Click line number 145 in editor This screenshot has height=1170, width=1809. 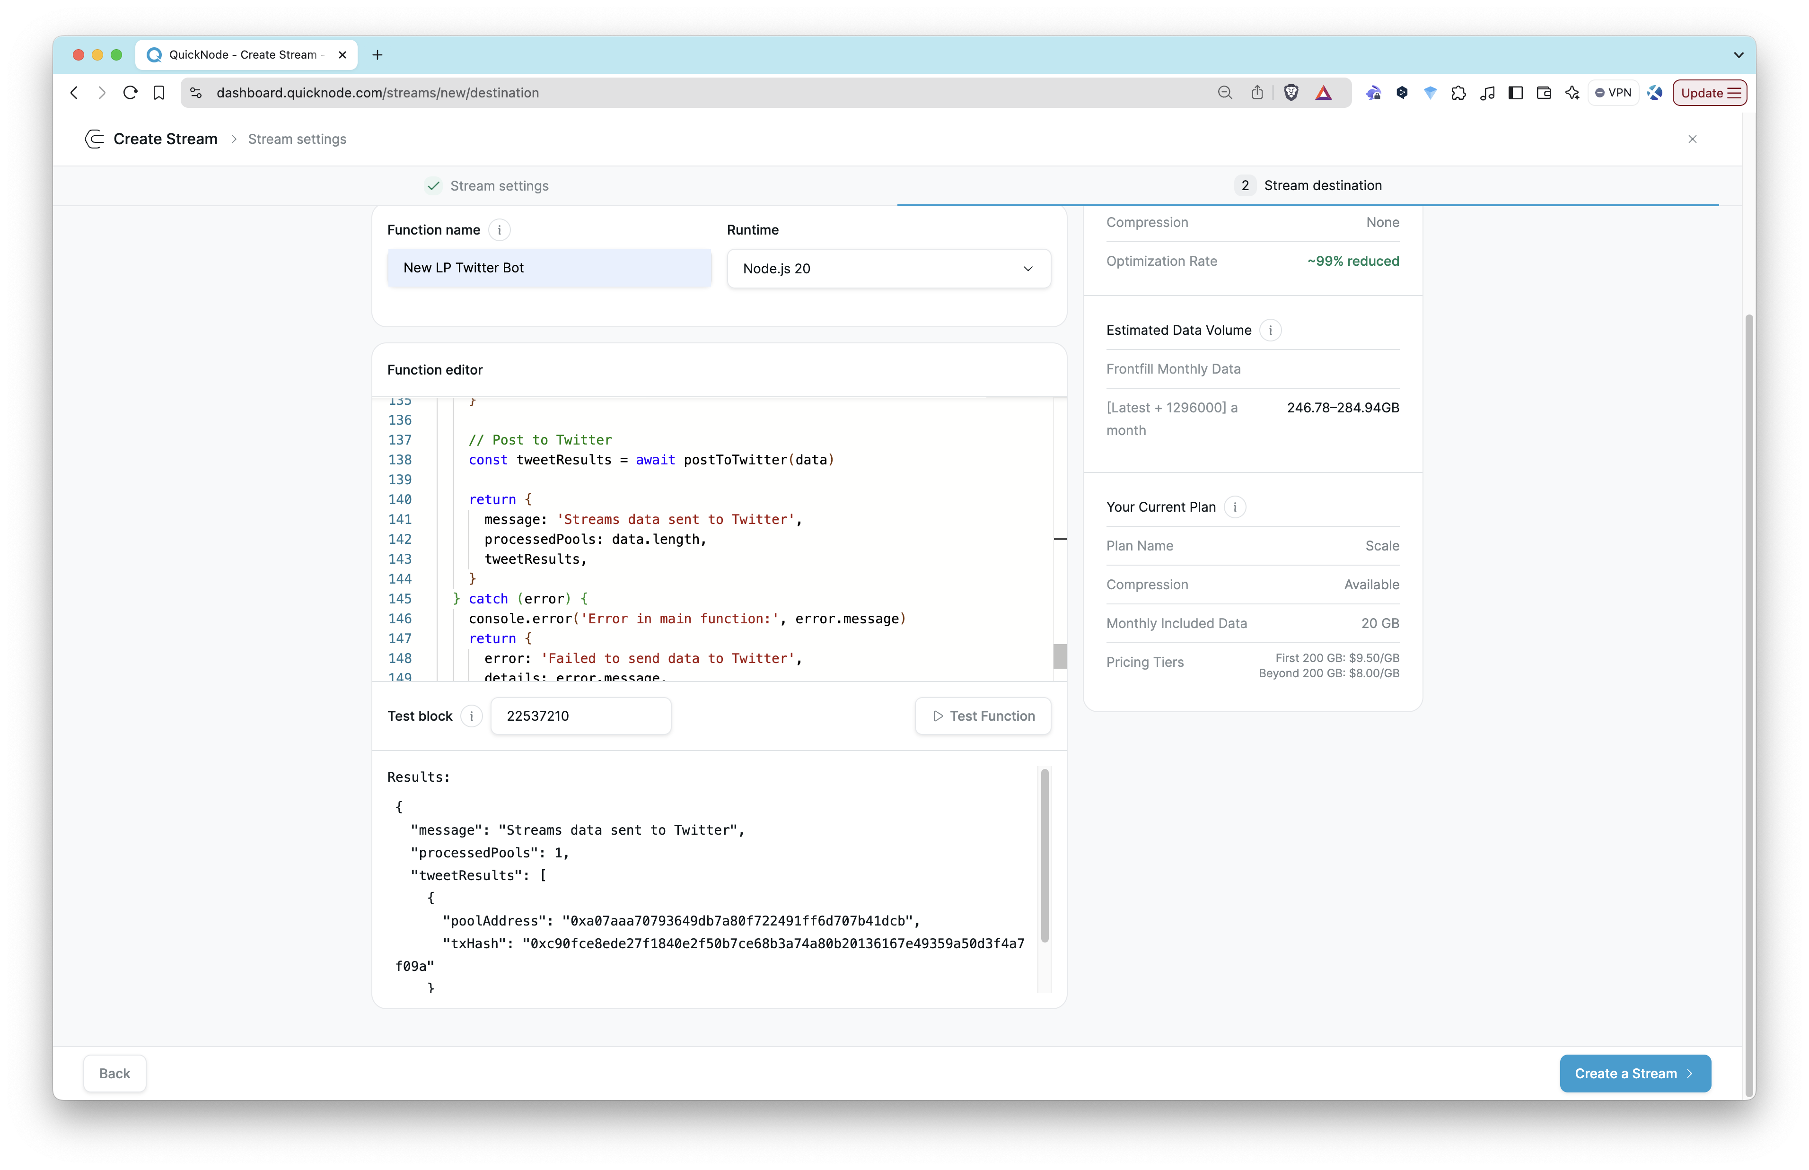pyautogui.click(x=400, y=599)
